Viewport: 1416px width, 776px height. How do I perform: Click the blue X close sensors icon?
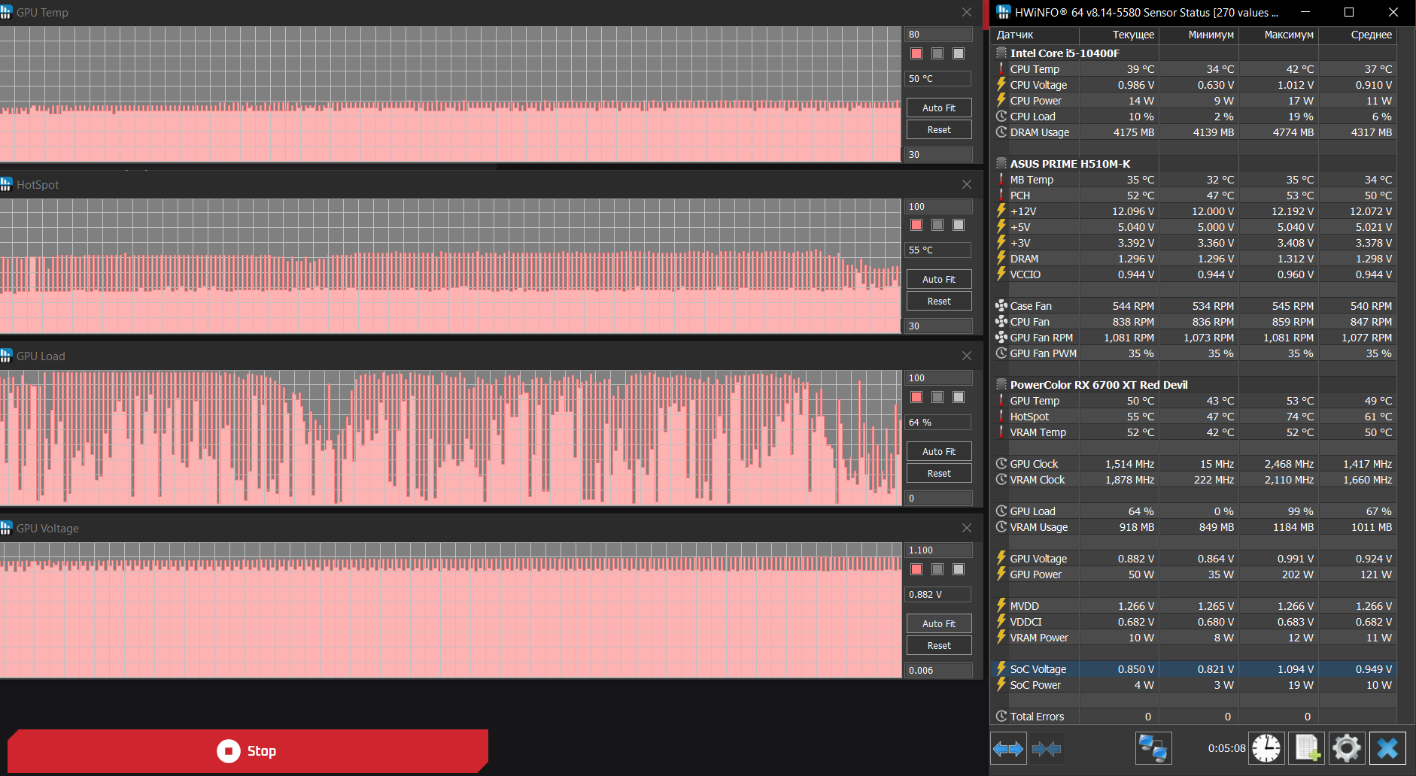[x=1387, y=748]
